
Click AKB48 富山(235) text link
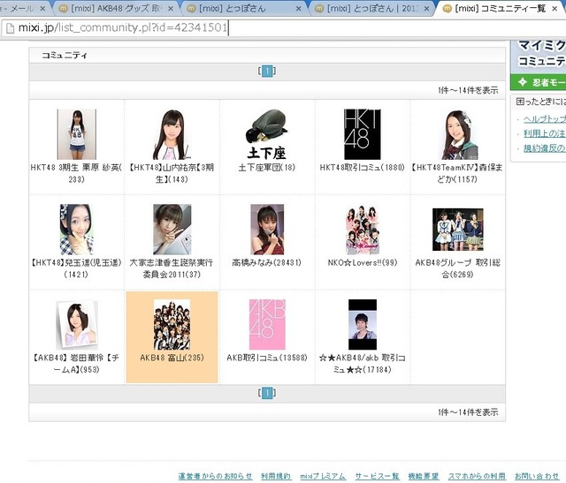[172, 358]
